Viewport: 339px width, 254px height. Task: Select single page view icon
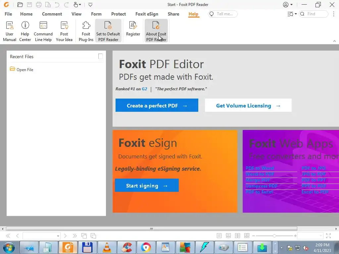click(219, 235)
